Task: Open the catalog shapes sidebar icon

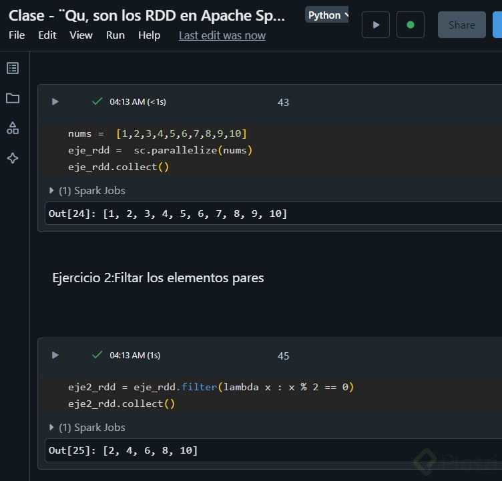Action: click(13, 128)
